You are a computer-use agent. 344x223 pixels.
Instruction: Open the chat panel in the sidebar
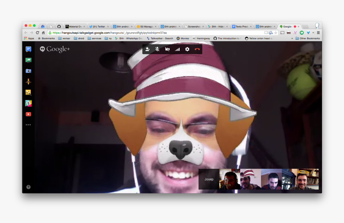pos(28,49)
